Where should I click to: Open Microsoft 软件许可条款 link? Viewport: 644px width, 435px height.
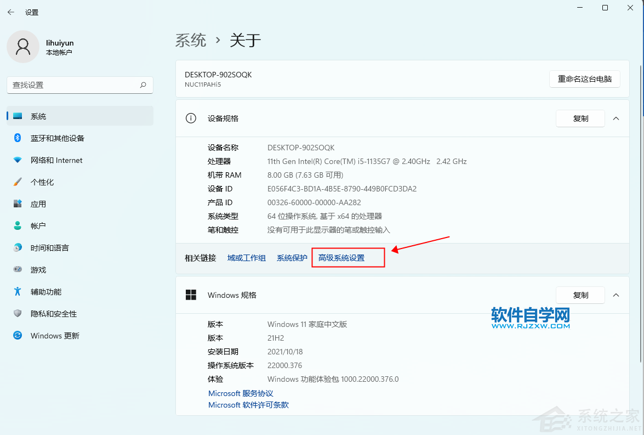coord(248,405)
